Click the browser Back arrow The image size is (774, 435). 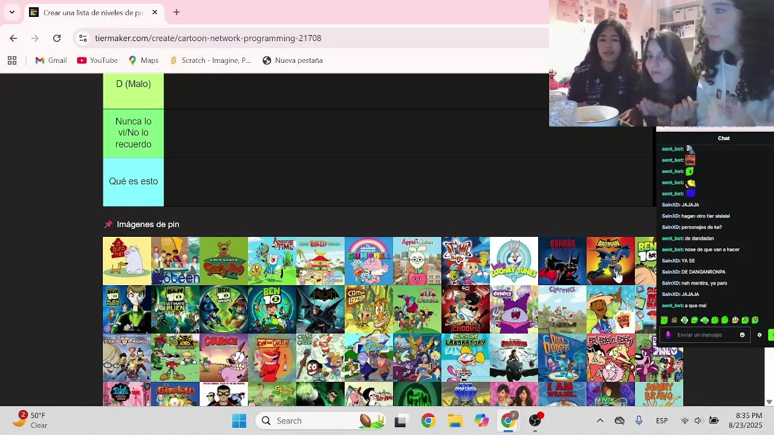point(13,38)
